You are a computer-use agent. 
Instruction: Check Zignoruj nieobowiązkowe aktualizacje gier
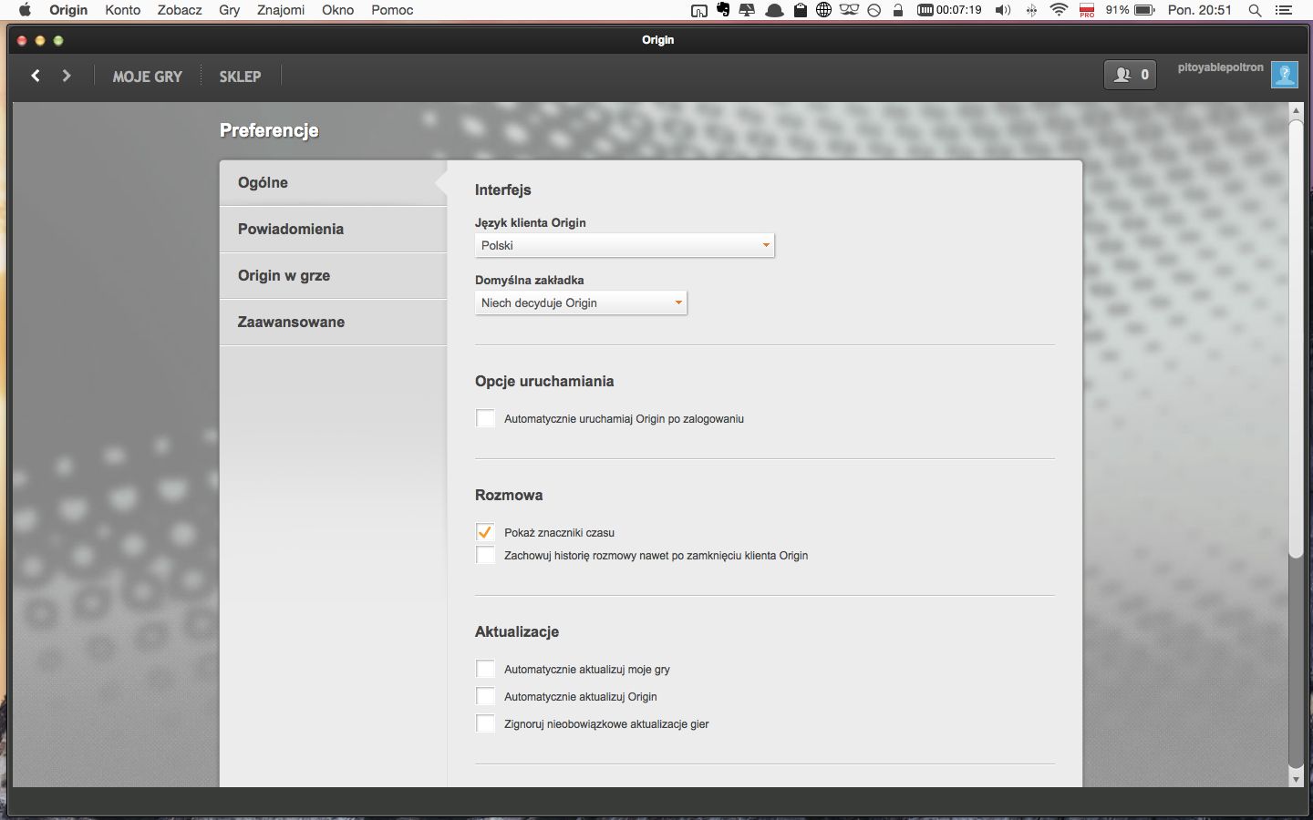click(x=485, y=723)
